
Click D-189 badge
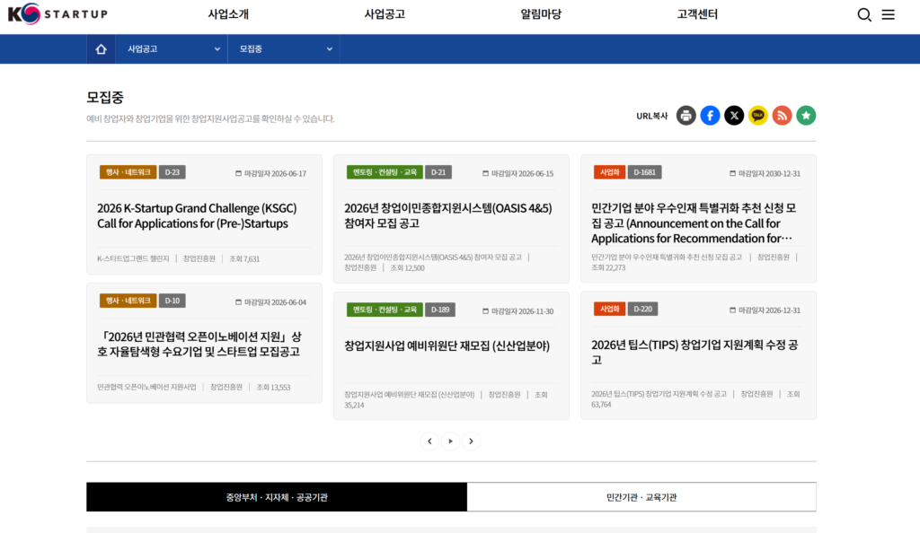(x=440, y=310)
